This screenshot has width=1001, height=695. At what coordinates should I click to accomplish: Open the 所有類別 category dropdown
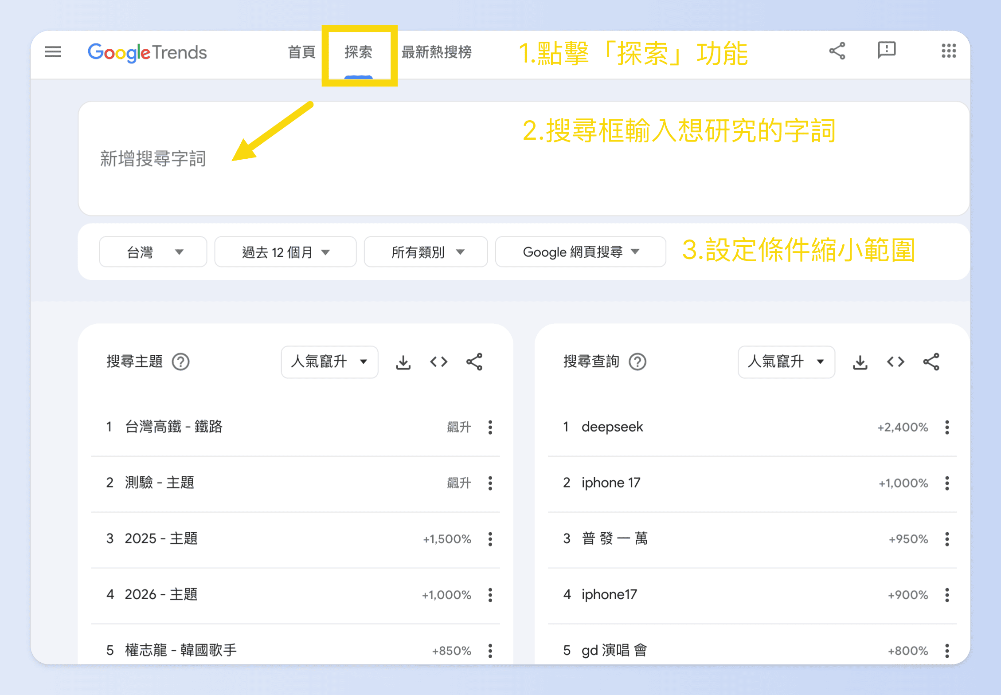[426, 251]
